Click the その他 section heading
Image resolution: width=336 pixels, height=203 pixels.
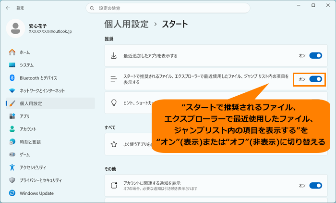click(x=110, y=169)
